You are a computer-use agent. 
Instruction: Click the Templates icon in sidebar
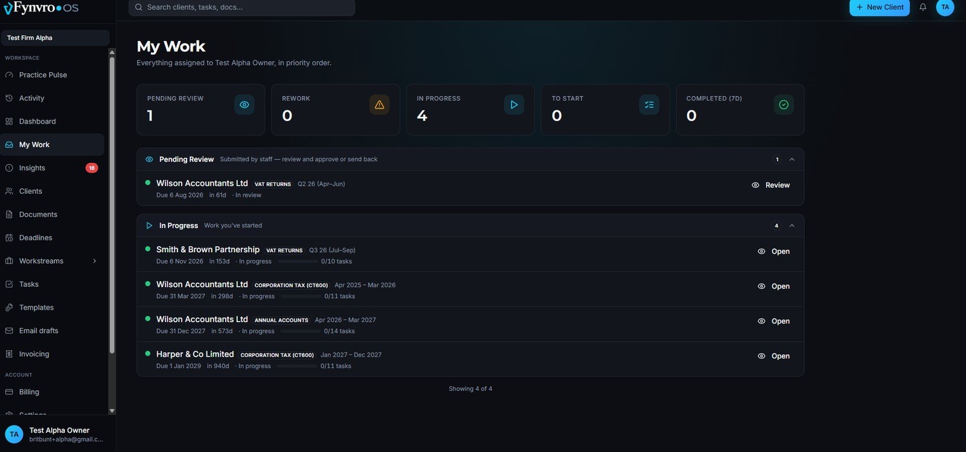9,308
